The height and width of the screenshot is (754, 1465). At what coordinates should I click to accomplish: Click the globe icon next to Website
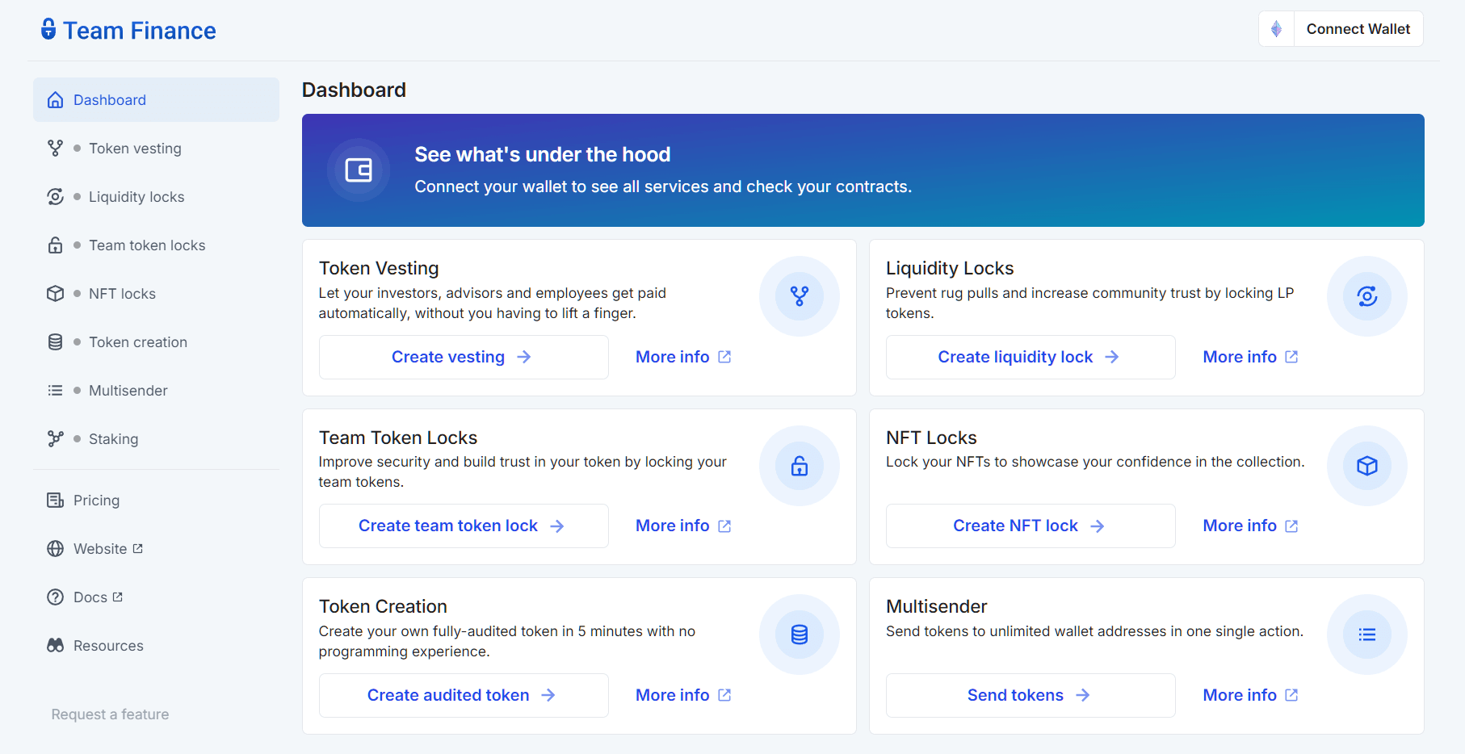click(54, 548)
